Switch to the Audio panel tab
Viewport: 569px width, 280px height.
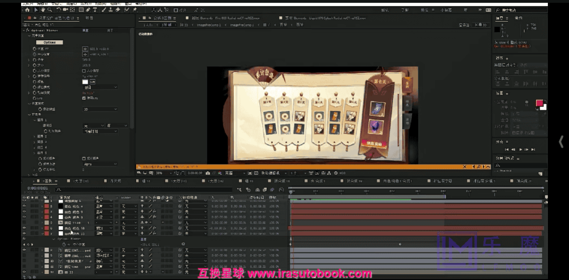click(x=519, y=18)
